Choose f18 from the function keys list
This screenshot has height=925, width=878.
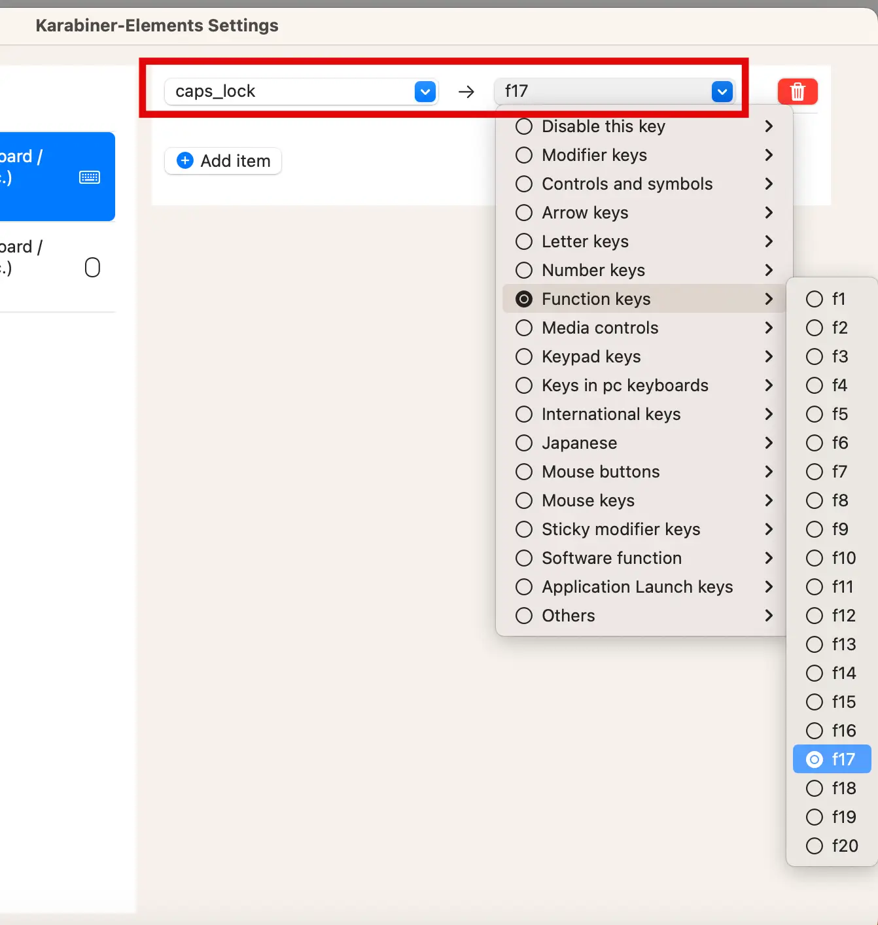click(x=832, y=788)
